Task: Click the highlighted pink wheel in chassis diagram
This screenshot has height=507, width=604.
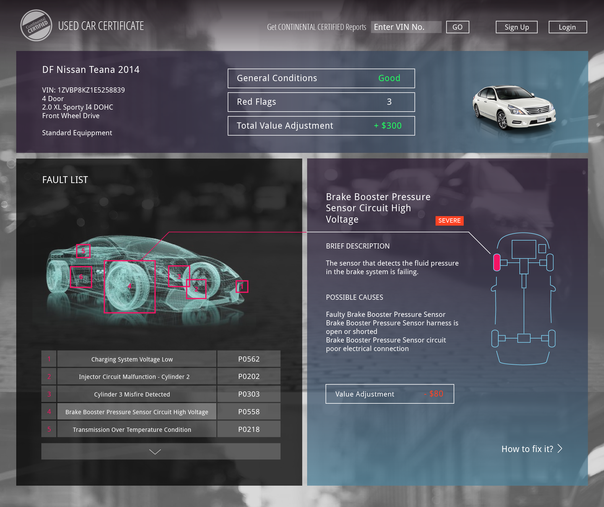Action: (x=497, y=262)
